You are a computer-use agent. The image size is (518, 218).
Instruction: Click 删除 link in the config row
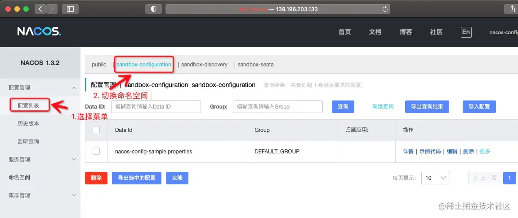(x=469, y=152)
